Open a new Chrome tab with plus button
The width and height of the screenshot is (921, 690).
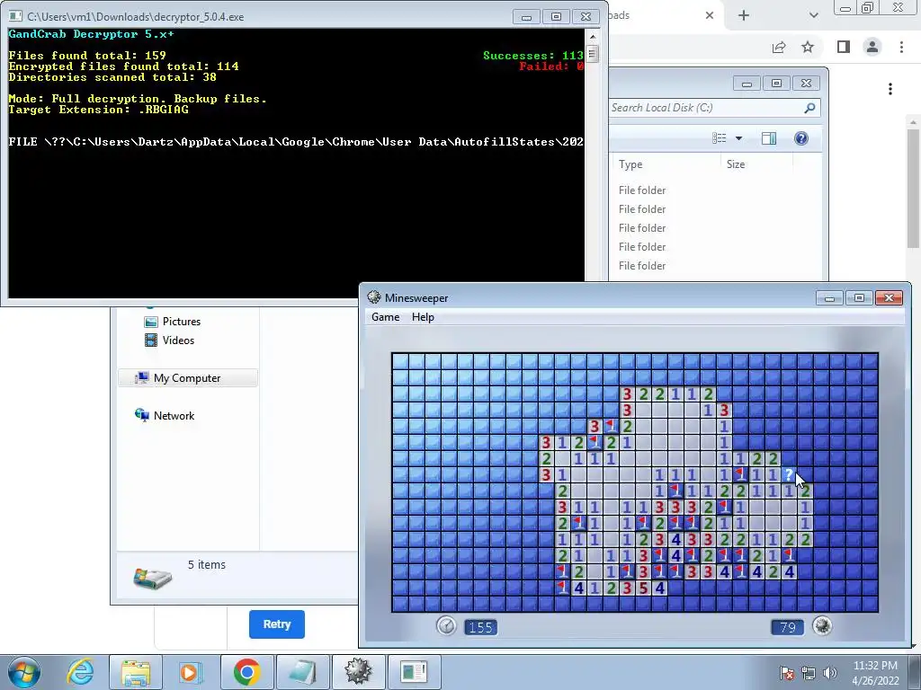click(744, 15)
